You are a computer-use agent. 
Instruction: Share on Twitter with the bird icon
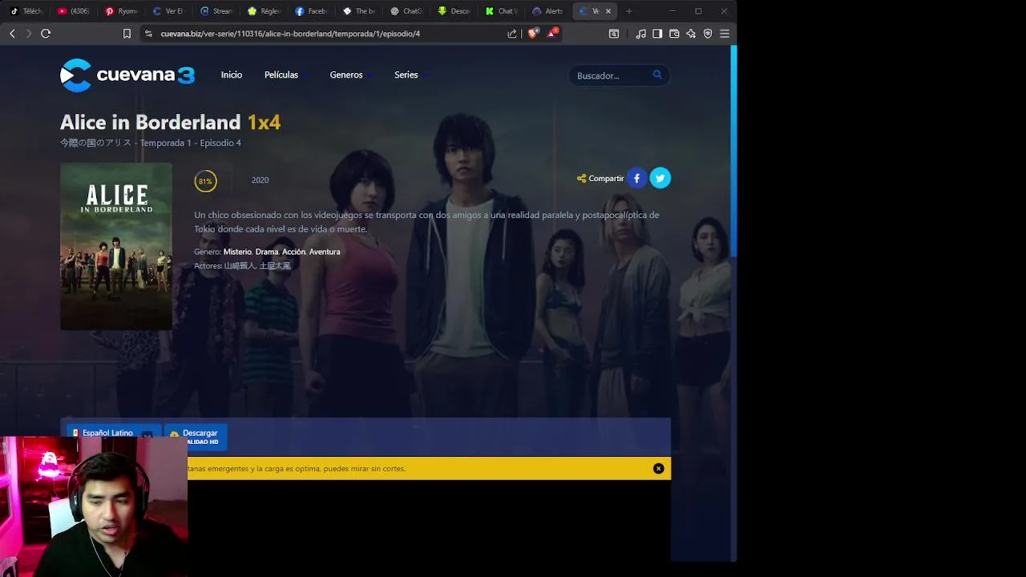click(x=660, y=178)
